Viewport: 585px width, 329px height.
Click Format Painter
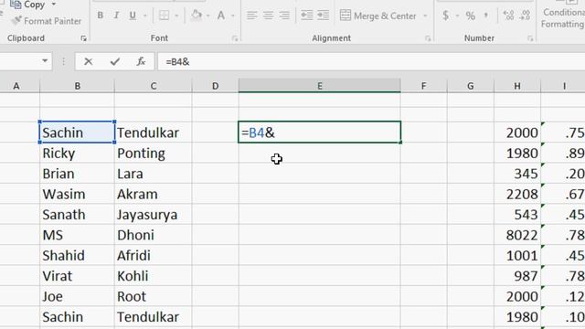(47, 21)
